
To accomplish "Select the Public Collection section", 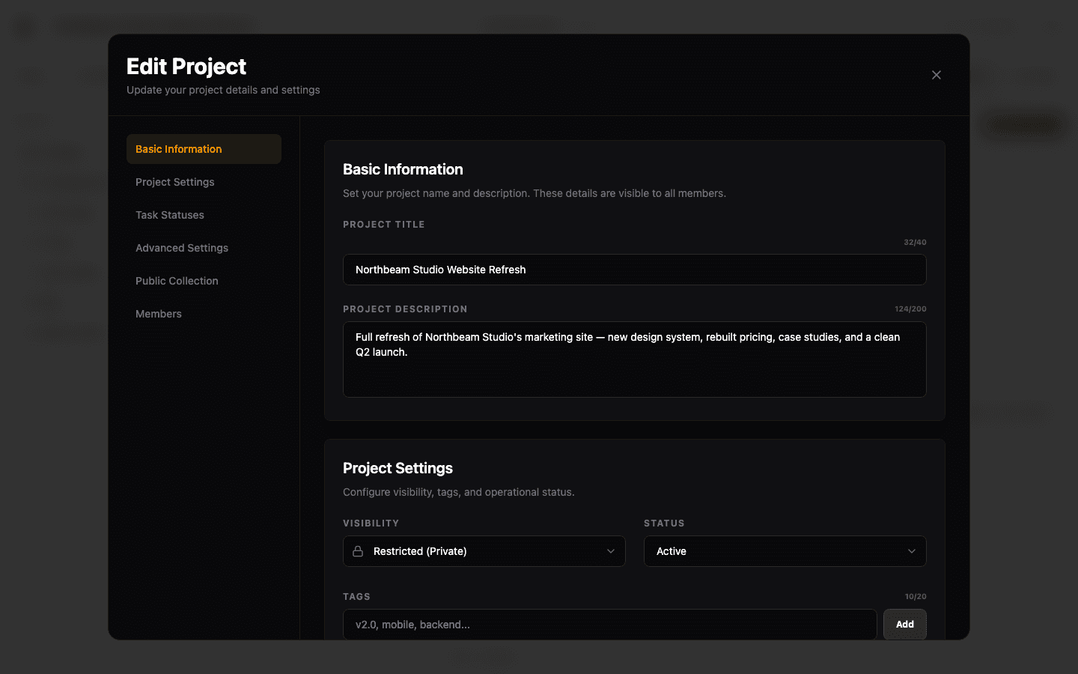I will (177, 281).
